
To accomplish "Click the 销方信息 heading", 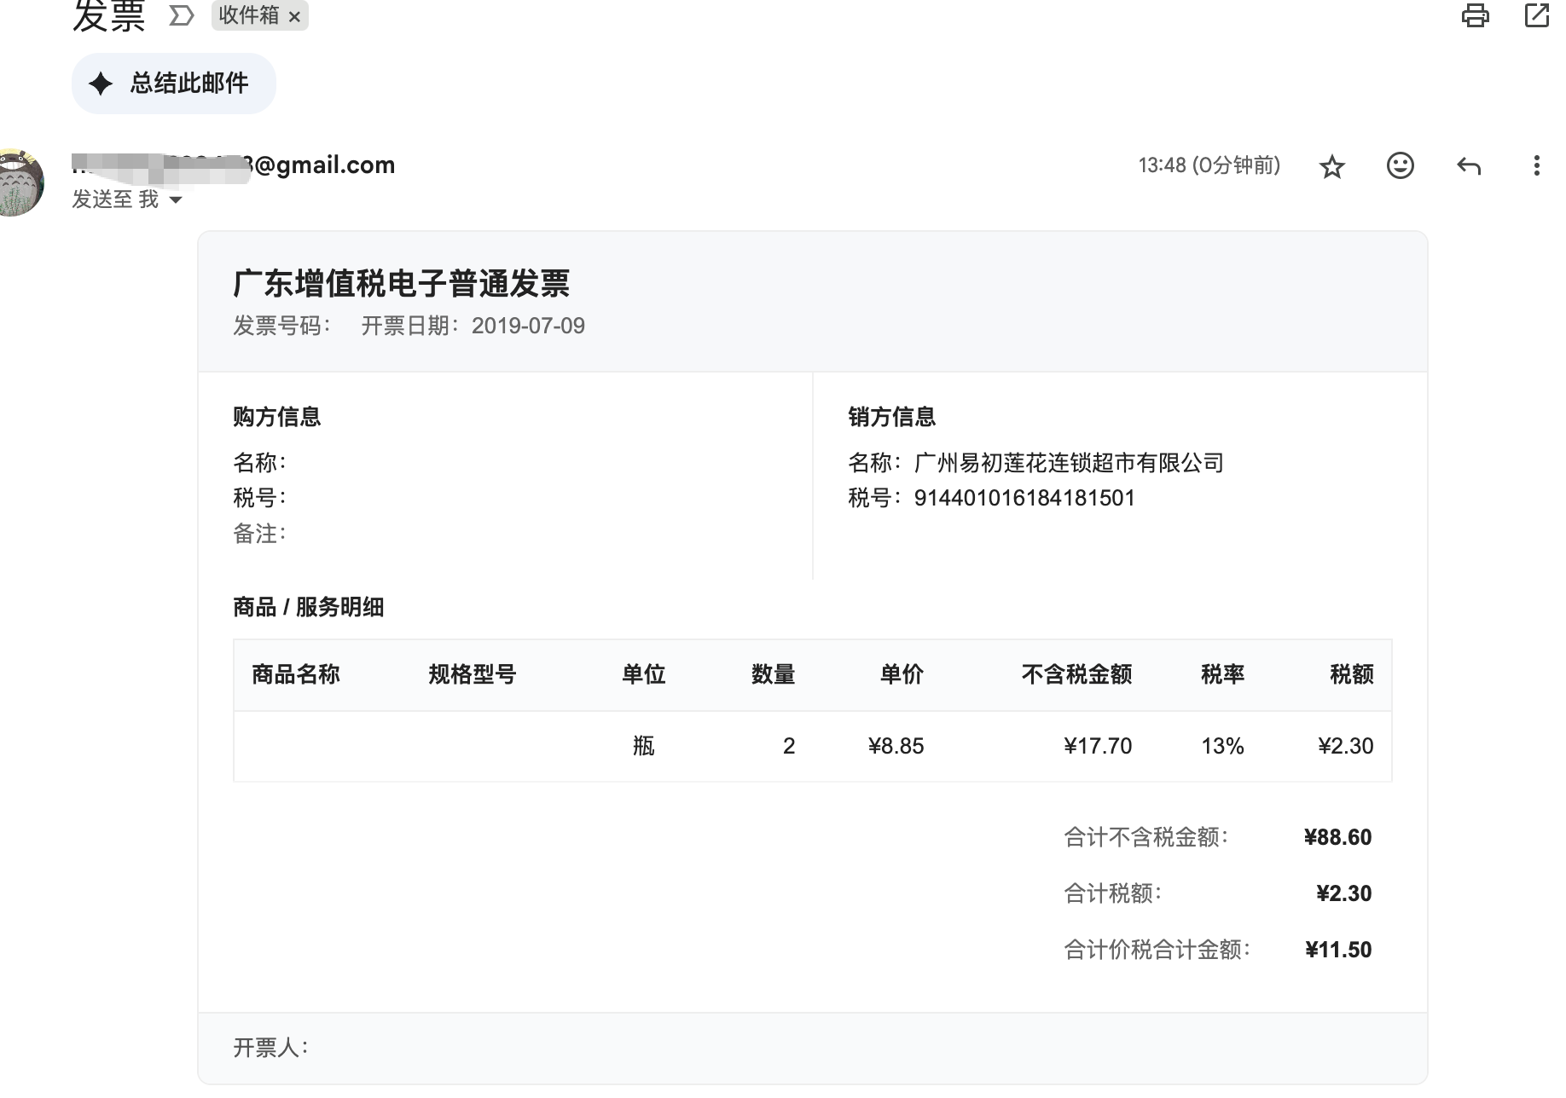I will pyautogui.click(x=892, y=417).
